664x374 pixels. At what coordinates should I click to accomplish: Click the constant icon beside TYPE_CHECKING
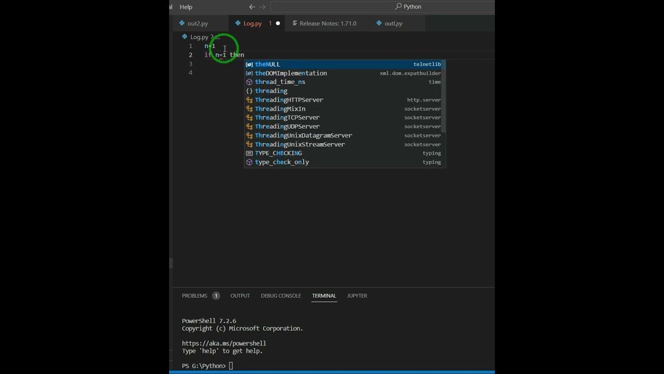[250, 153]
